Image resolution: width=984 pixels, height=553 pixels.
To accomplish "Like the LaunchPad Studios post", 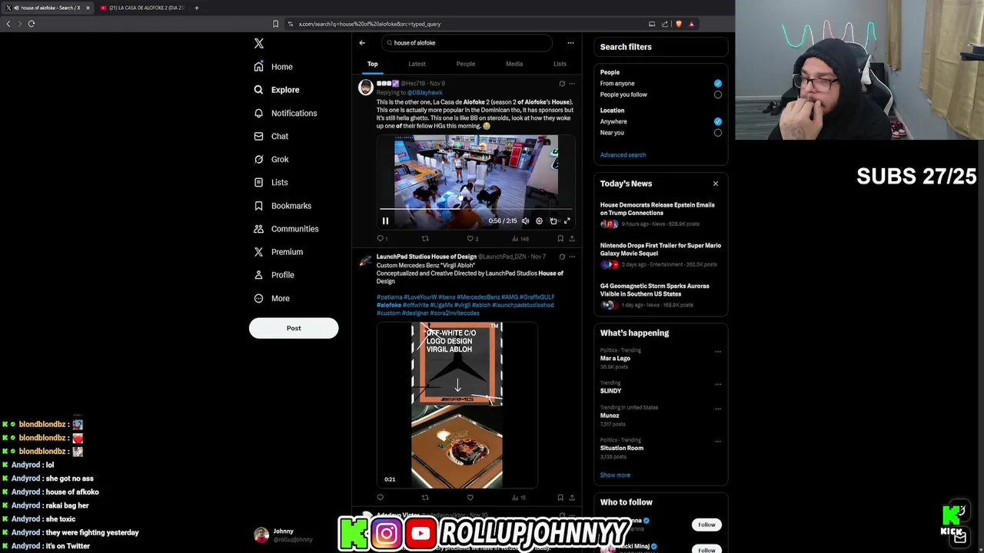I will point(470,498).
